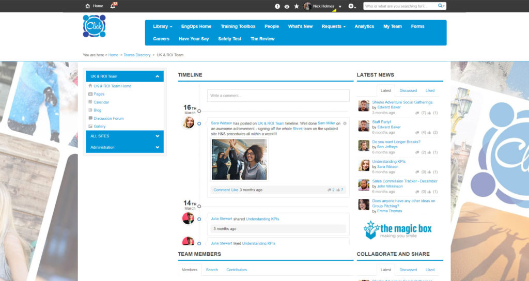This screenshot has height=281, width=529.
Task: Open the high-five photo in timeline post
Action: tap(239, 159)
